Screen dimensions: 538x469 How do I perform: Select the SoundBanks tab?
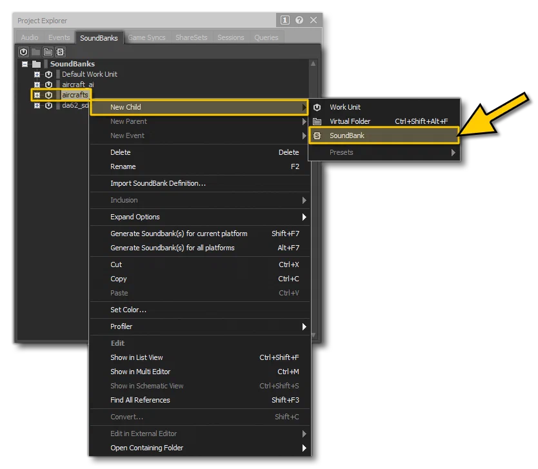coord(99,37)
